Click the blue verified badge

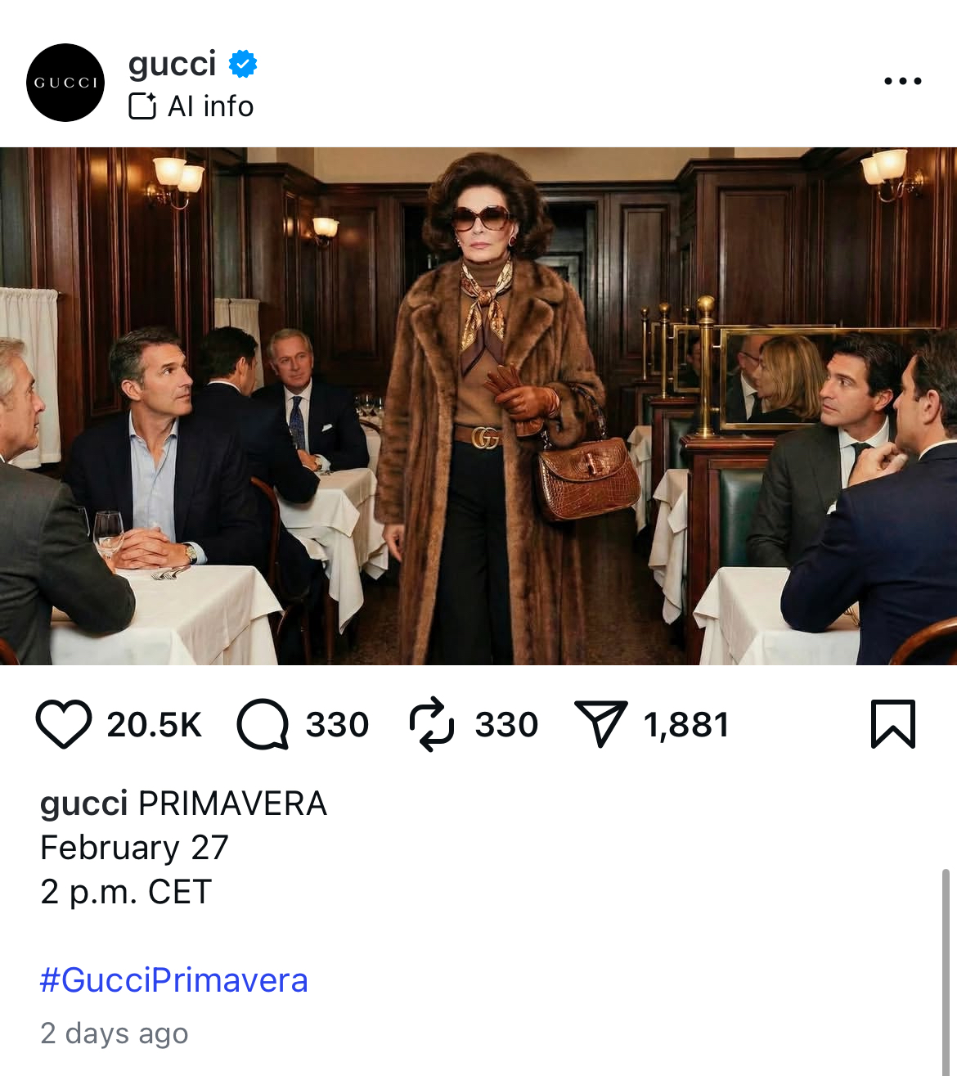point(242,64)
